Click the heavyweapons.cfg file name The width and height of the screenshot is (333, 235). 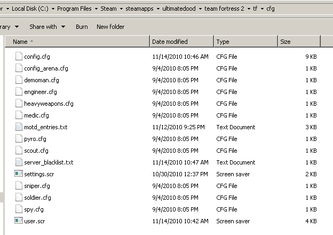(49, 104)
